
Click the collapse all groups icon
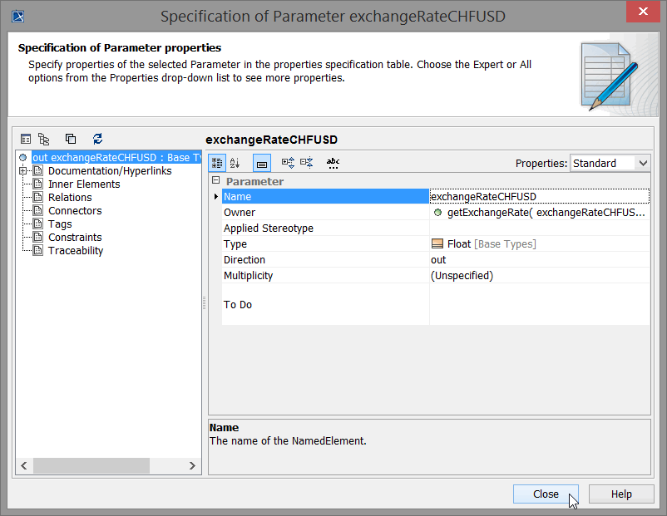(307, 164)
